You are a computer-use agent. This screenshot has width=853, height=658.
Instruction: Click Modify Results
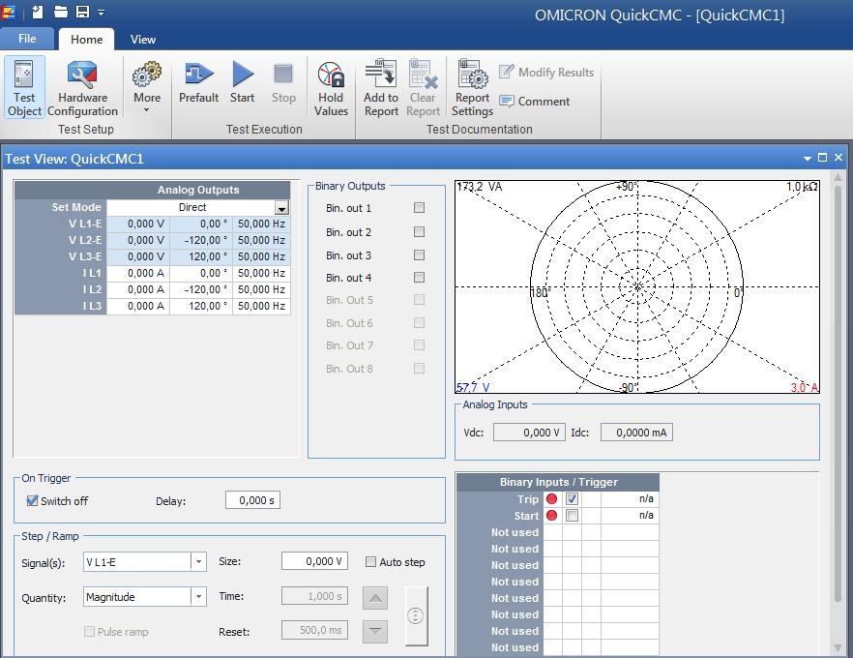coord(546,72)
